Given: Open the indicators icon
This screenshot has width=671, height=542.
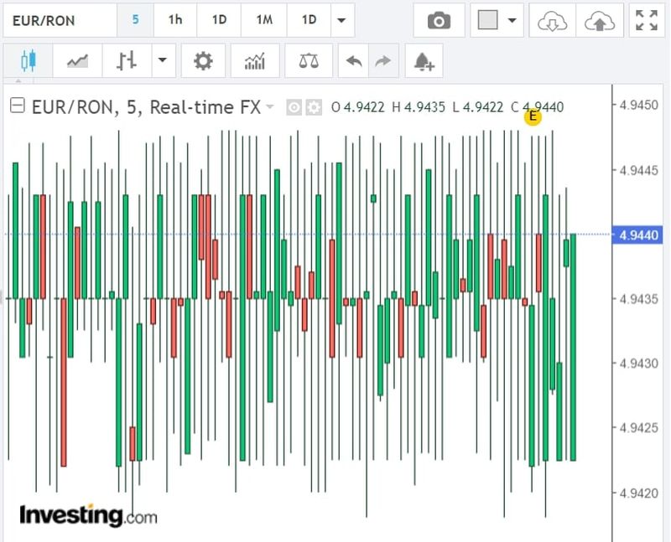Looking at the screenshot, I should (x=255, y=61).
